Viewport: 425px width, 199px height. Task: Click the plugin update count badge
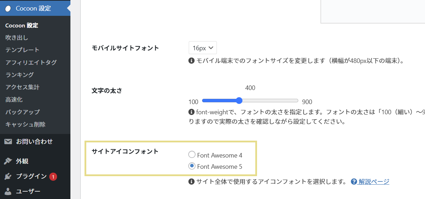pyautogui.click(x=53, y=177)
